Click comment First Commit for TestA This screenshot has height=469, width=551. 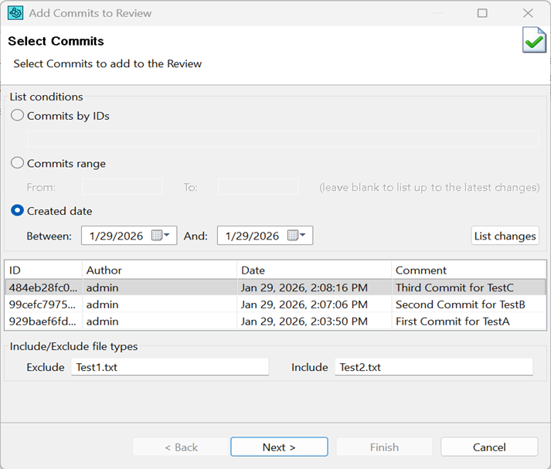(x=453, y=321)
